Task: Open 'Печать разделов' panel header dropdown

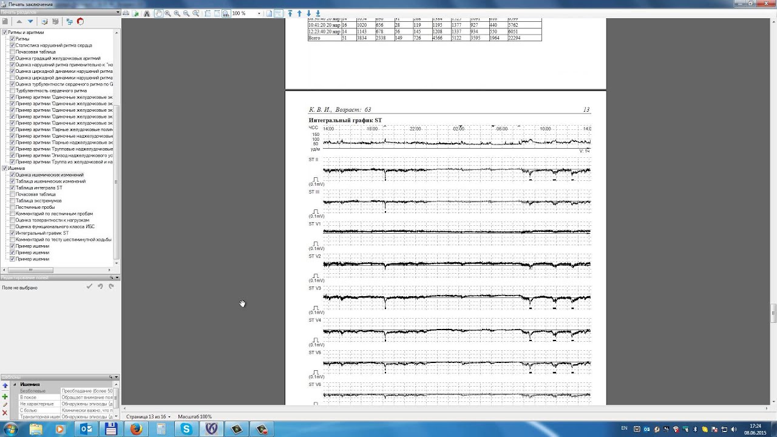Action: (x=117, y=13)
